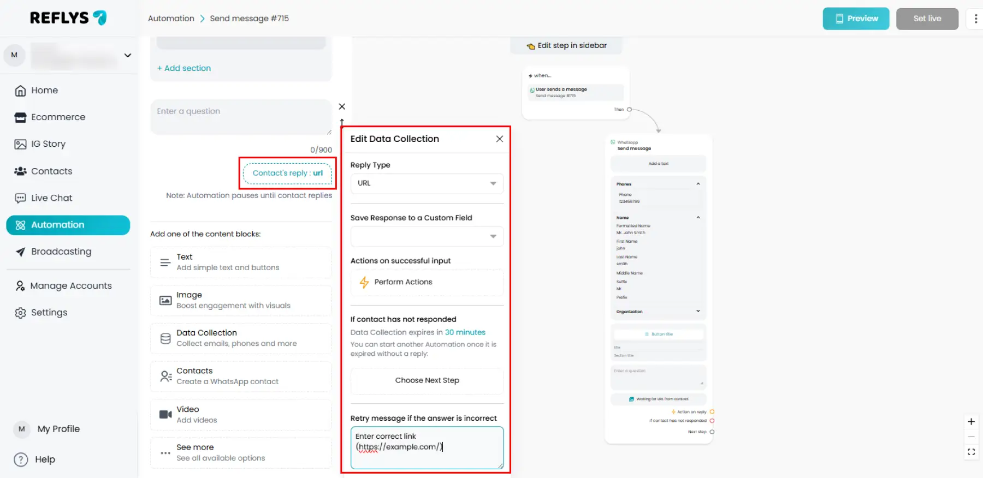Open the Reply Type URL dropdown

[x=427, y=183]
